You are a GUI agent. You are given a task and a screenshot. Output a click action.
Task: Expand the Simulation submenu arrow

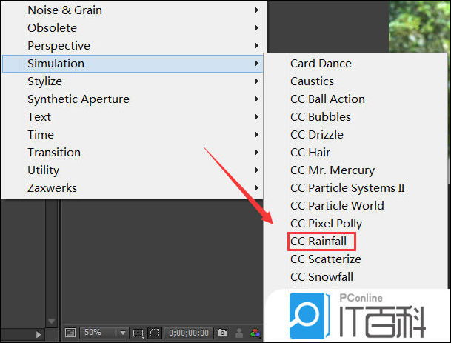[x=256, y=64]
